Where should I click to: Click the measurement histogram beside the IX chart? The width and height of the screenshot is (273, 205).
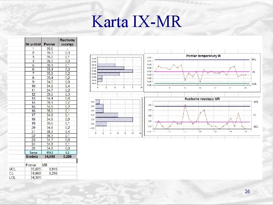pyautogui.click(x=117, y=73)
